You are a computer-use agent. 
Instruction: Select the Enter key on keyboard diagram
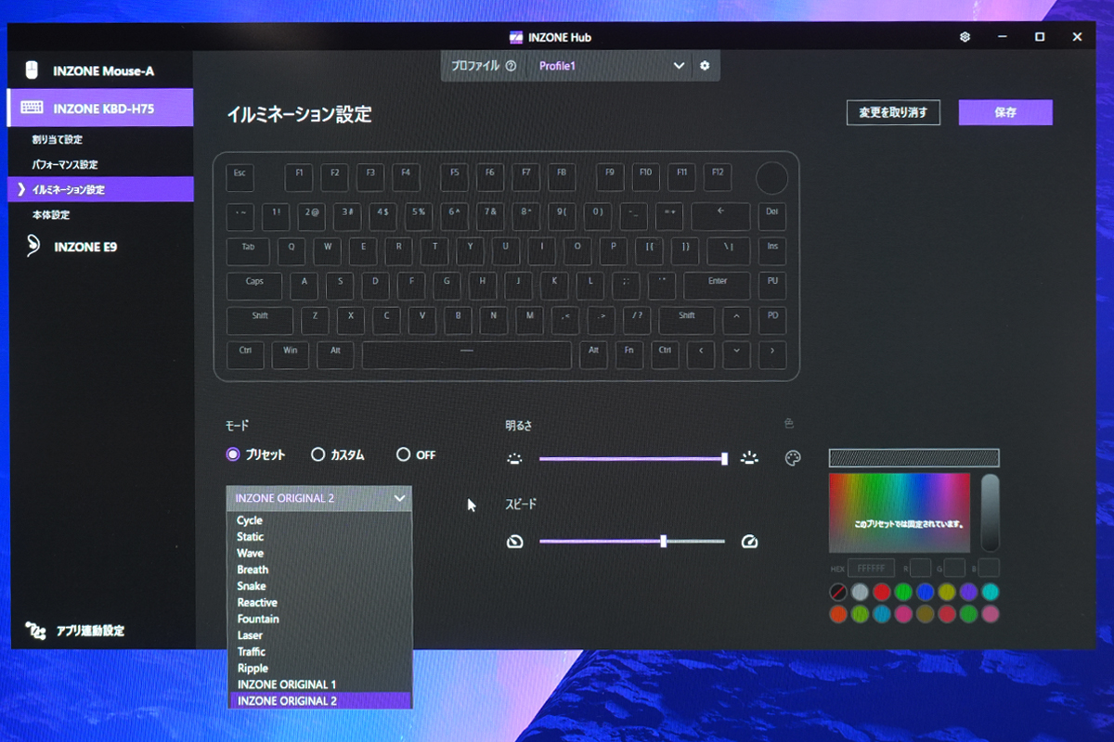(717, 286)
